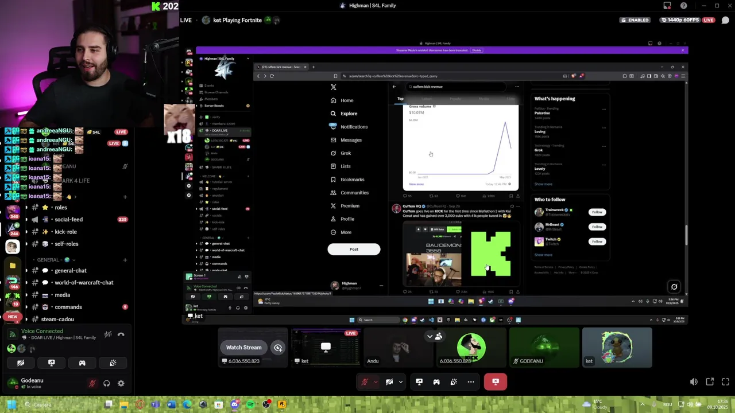The image size is (735, 413).
Task: Stop watching with red disconnect button
Action: click(496, 381)
